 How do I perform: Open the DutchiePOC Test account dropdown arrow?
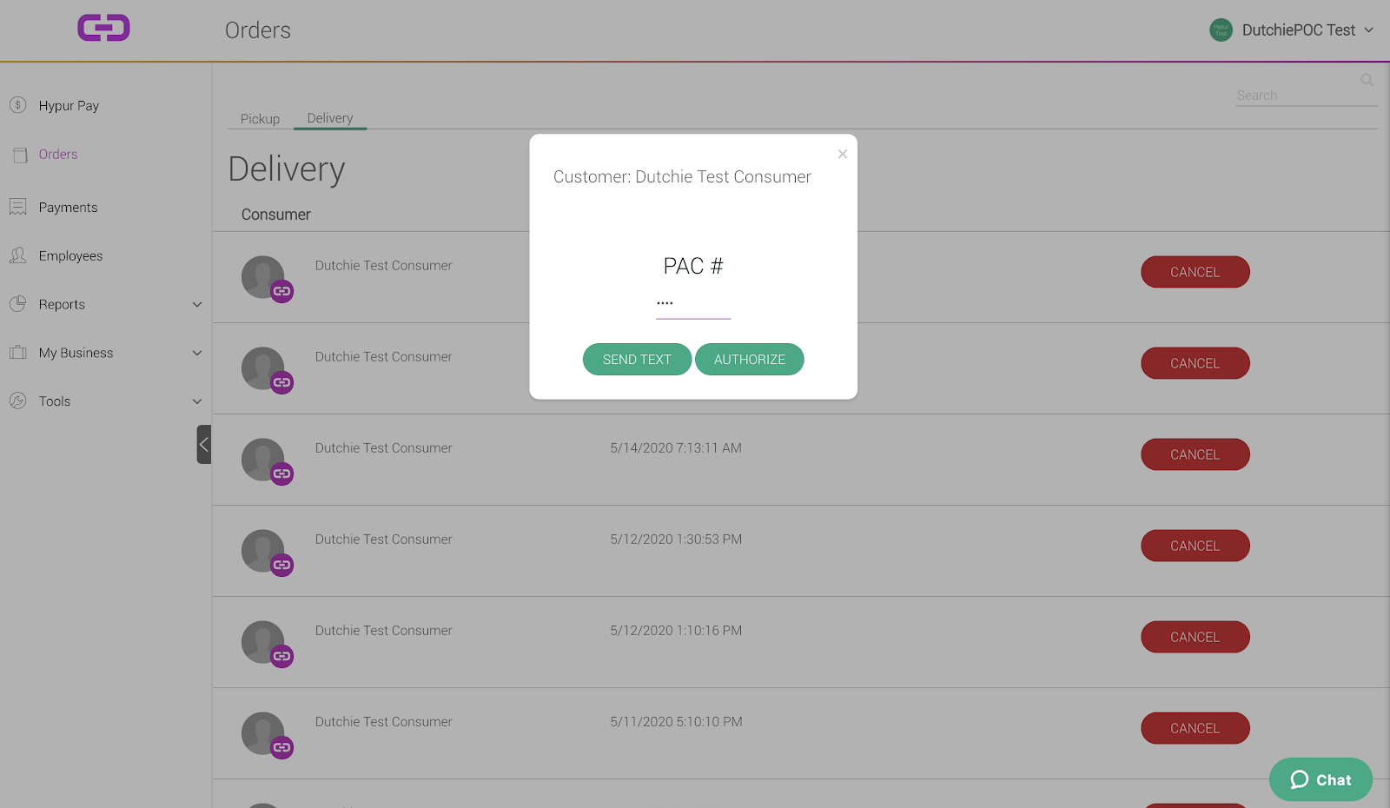click(x=1368, y=30)
